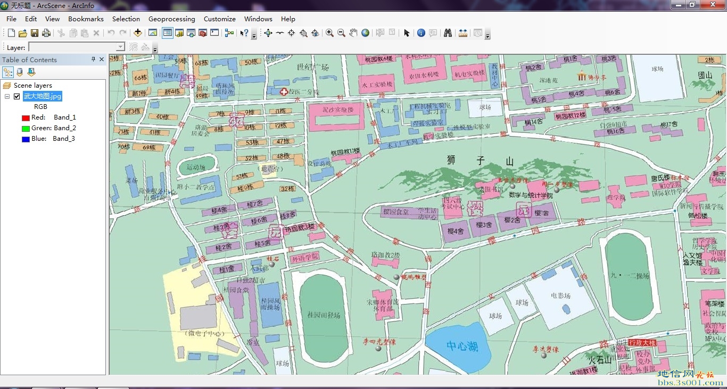This screenshot has height=389, width=727.
Task: Launch the ModelBuilder window
Action: [x=229, y=33]
